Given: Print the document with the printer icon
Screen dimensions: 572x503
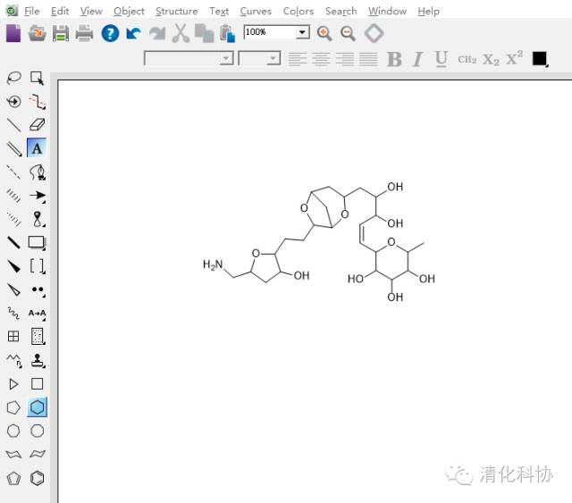Looking at the screenshot, I should [84, 34].
